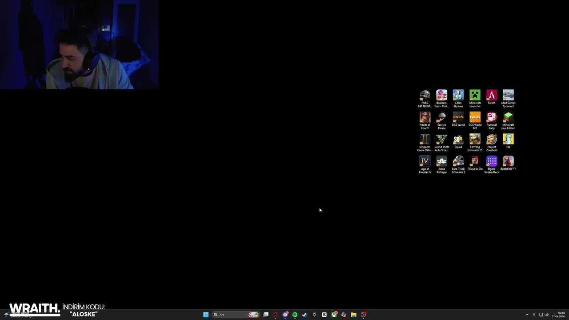569x320 pixels.
Task: Open Epic Games Launcher from taskbar
Action: pyautogui.click(x=314, y=315)
